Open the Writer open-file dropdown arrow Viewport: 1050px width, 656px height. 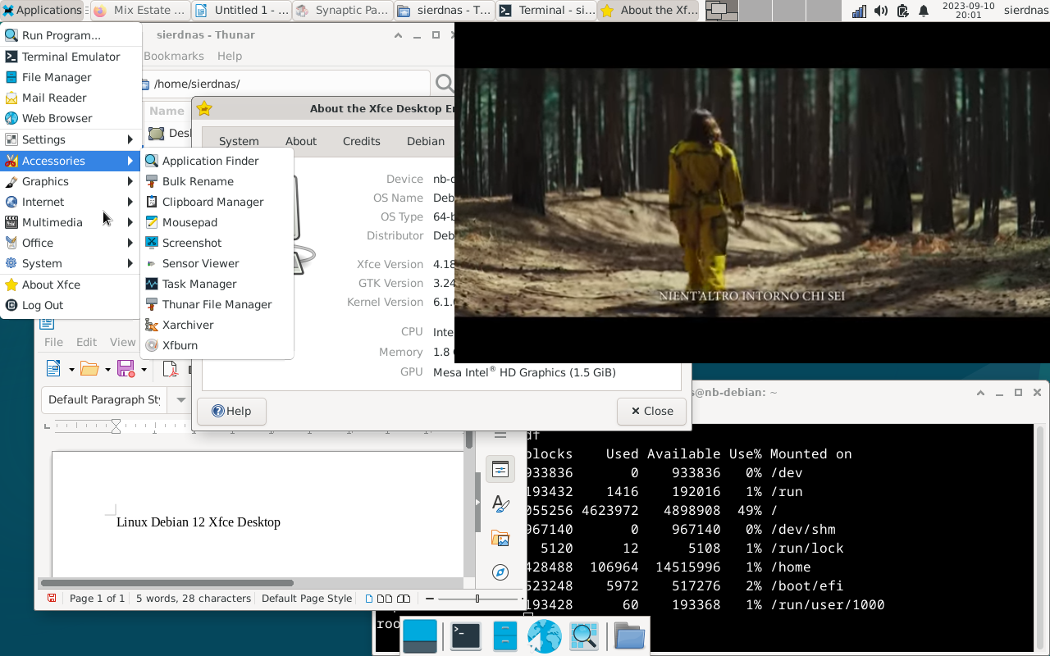point(107,370)
